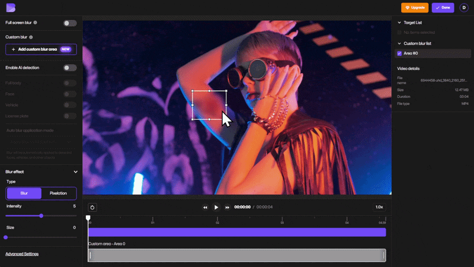Click the Upgrade button
The image size is (474, 267).
(x=415, y=8)
